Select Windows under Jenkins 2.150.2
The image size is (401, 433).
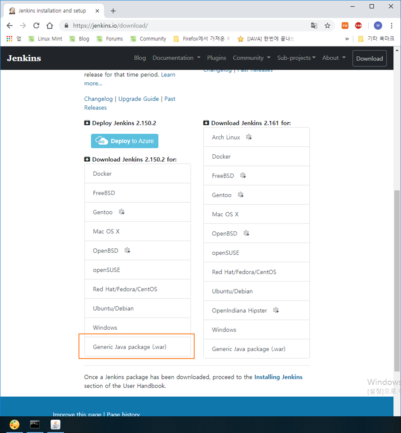pyautogui.click(x=137, y=328)
